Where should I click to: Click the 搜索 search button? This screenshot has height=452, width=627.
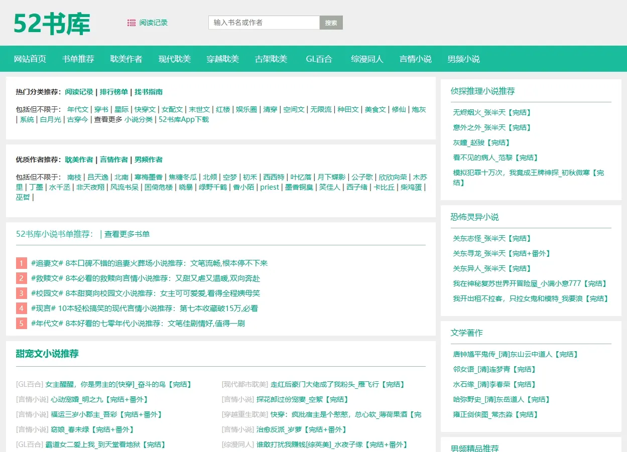coord(331,23)
